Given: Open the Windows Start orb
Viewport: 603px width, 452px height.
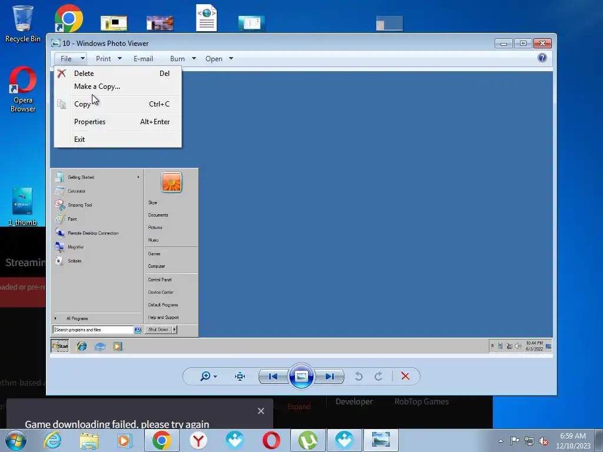Looking at the screenshot, I should pyautogui.click(x=15, y=440).
